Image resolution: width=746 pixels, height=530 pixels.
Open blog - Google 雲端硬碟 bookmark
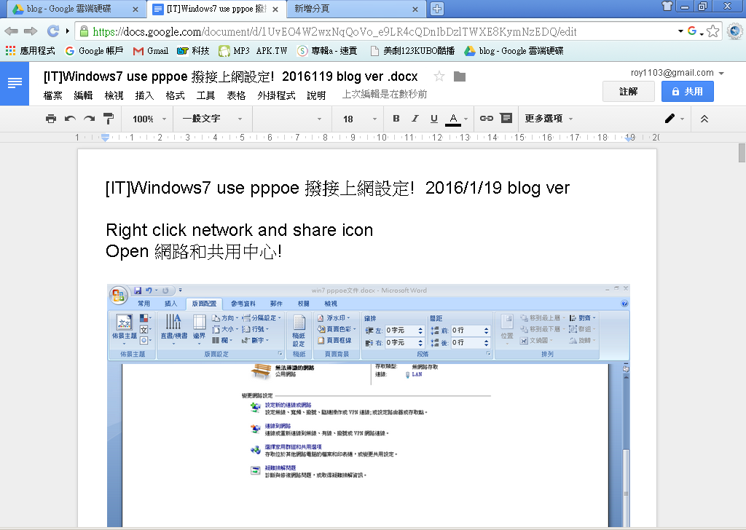[x=514, y=50]
